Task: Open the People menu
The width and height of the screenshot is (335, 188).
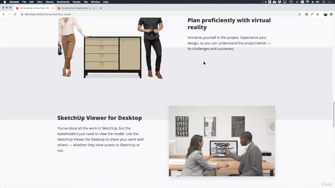Action: point(76,2)
